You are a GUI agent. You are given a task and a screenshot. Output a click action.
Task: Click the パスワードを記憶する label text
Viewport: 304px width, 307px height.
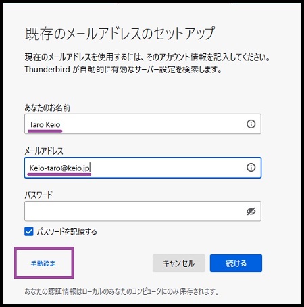tap(67, 231)
